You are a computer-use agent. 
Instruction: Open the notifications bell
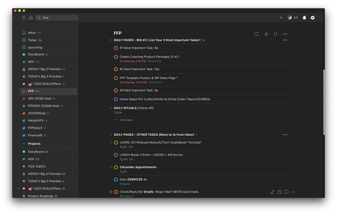(x=304, y=18)
